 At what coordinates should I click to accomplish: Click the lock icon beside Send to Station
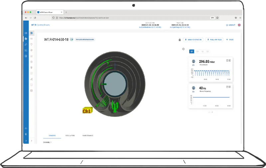pyautogui.click(x=180, y=40)
